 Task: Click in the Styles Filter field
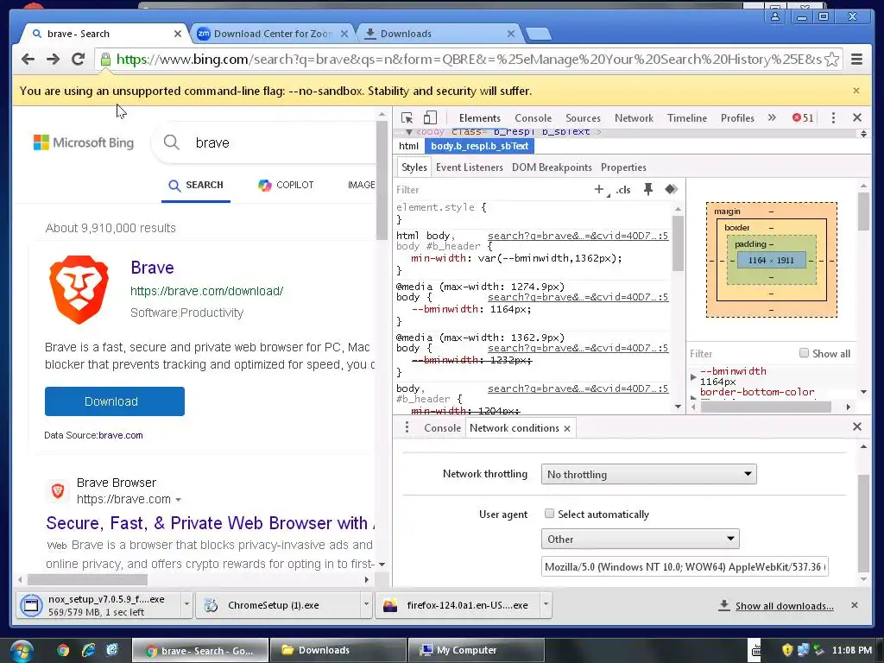coord(490,190)
